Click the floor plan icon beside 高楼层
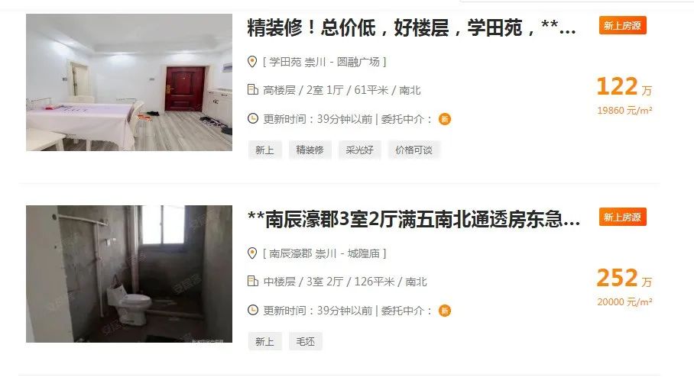This screenshot has width=694, height=377. tap(253, 90)
